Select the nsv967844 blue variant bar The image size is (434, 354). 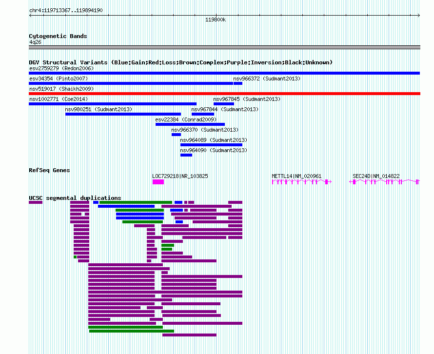point(203,114)
